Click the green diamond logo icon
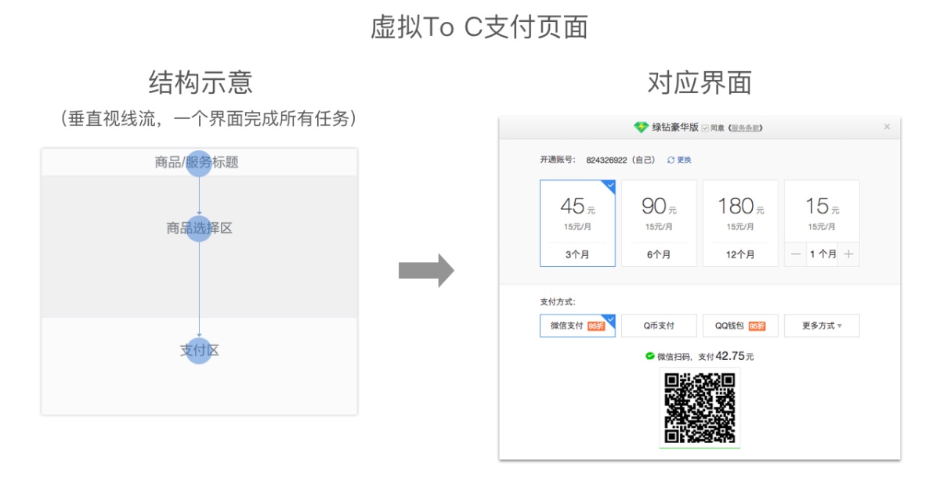The image size is (940, 486). coord(641,127)
